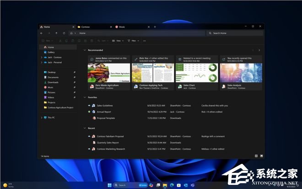Expand the Jack - Personal OneDrive node
The image size is (302, 189).
tap(41, 62)
